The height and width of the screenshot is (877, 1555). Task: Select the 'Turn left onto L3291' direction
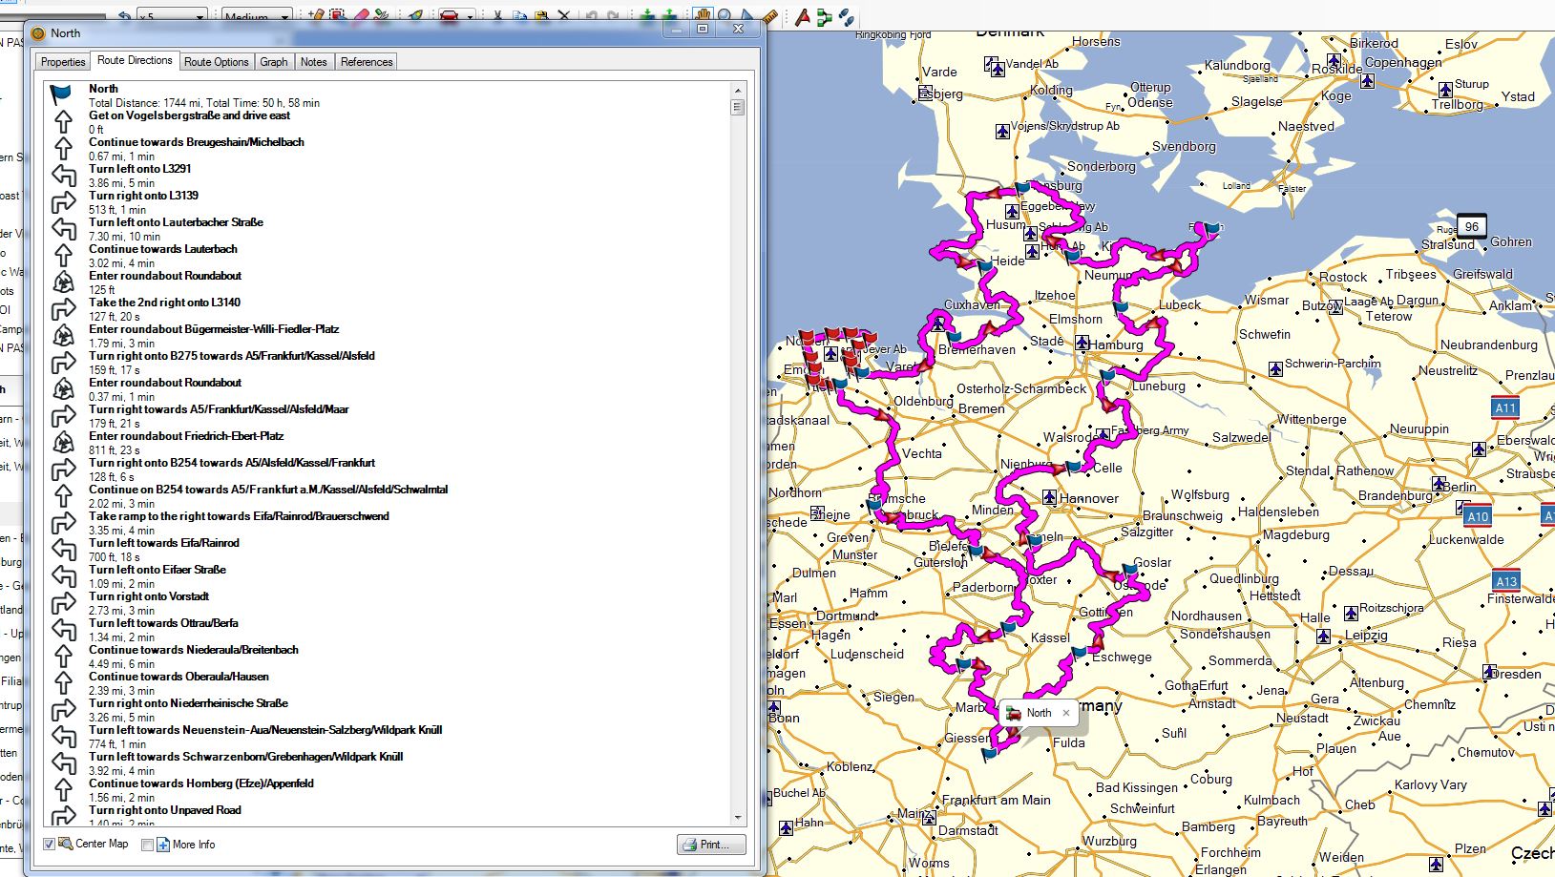click(140, 169)
